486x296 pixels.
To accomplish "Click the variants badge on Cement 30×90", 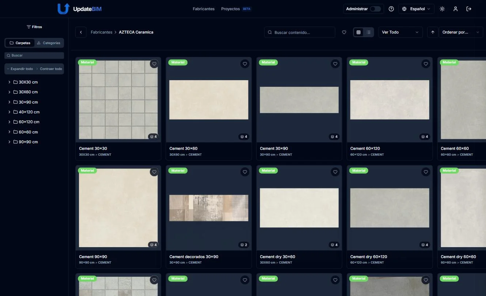I will pyautogui.click(x=334, y=137).
